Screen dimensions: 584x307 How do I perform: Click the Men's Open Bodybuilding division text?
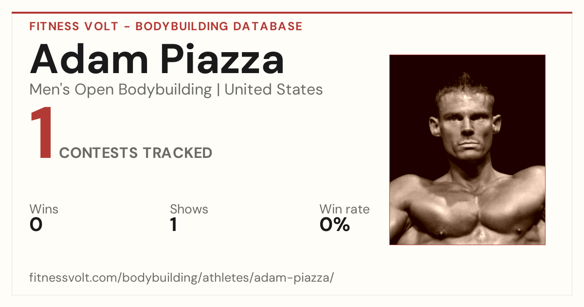(x=121, y=90)
